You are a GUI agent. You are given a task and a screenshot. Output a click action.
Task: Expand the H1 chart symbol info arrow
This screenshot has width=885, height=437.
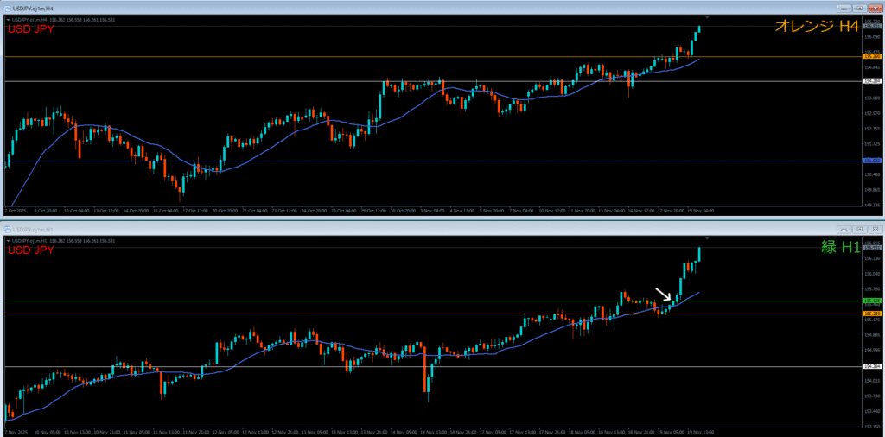(8, 239)
